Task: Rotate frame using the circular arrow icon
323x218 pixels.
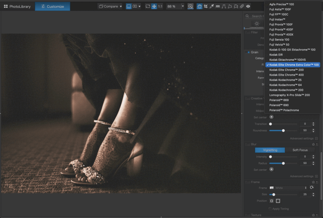Action: click(x=312, y=188)
